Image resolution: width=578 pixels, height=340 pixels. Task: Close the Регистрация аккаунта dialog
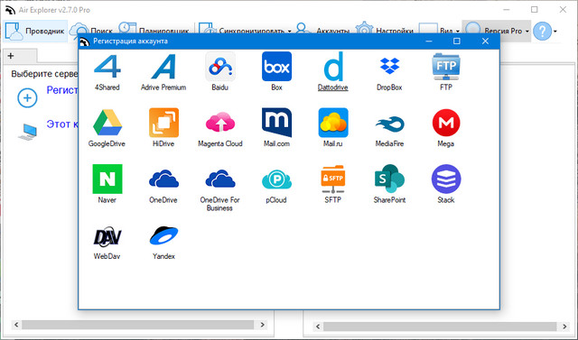click(x=485, y=41)
